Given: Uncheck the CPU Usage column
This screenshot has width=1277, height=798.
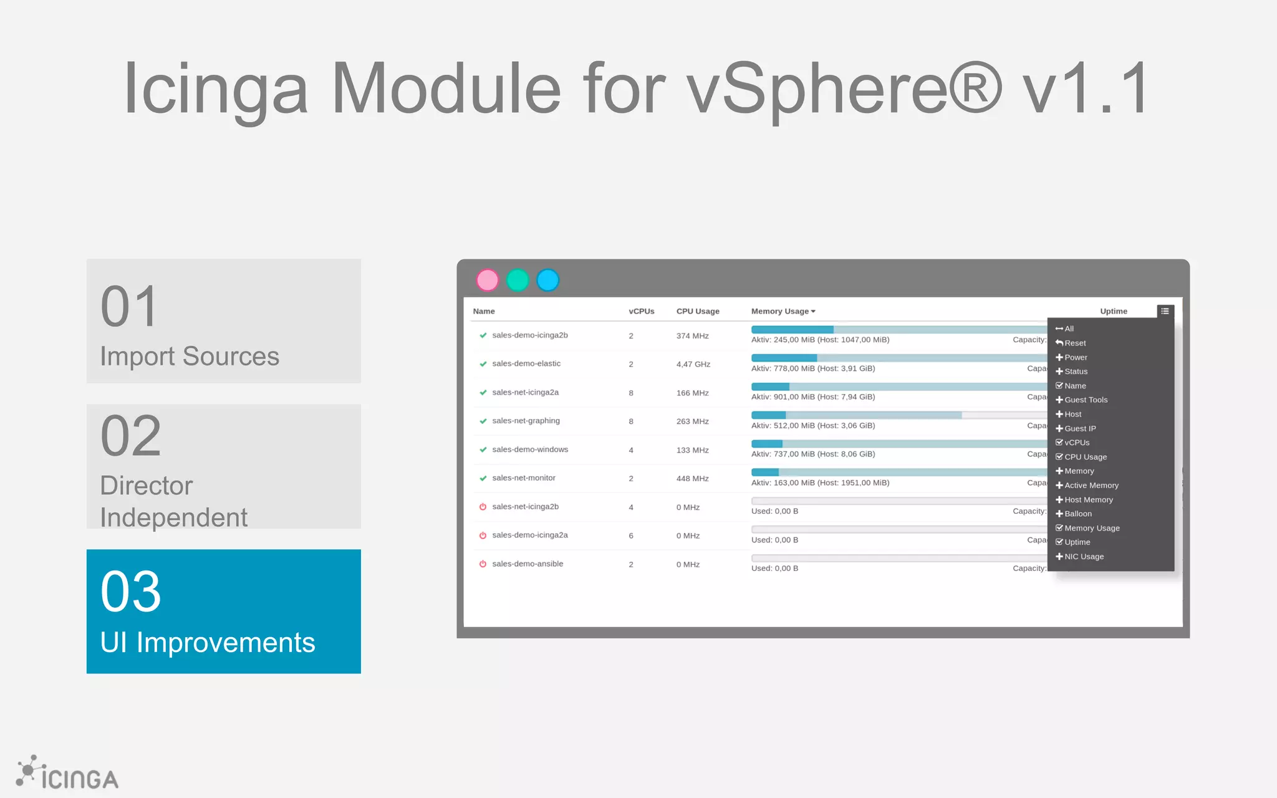Looking at the screenshot, I should (1081, 457).
